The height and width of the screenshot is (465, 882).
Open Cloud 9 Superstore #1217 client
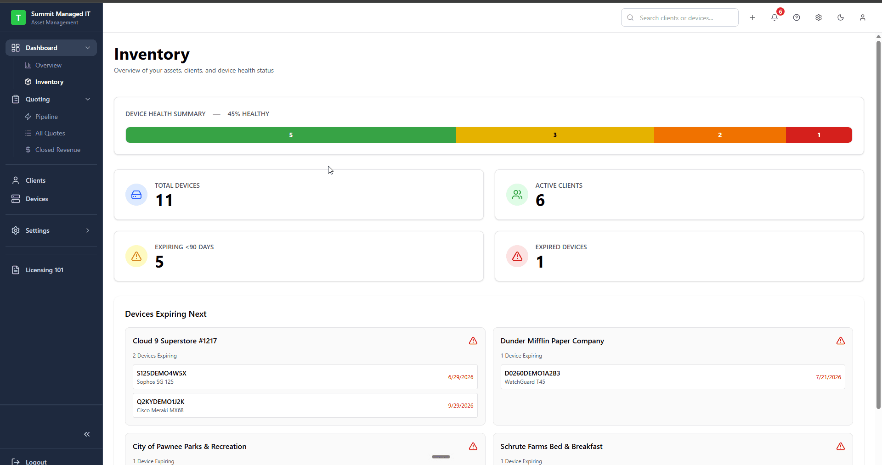pyautogui.click(x=175, y=341)
